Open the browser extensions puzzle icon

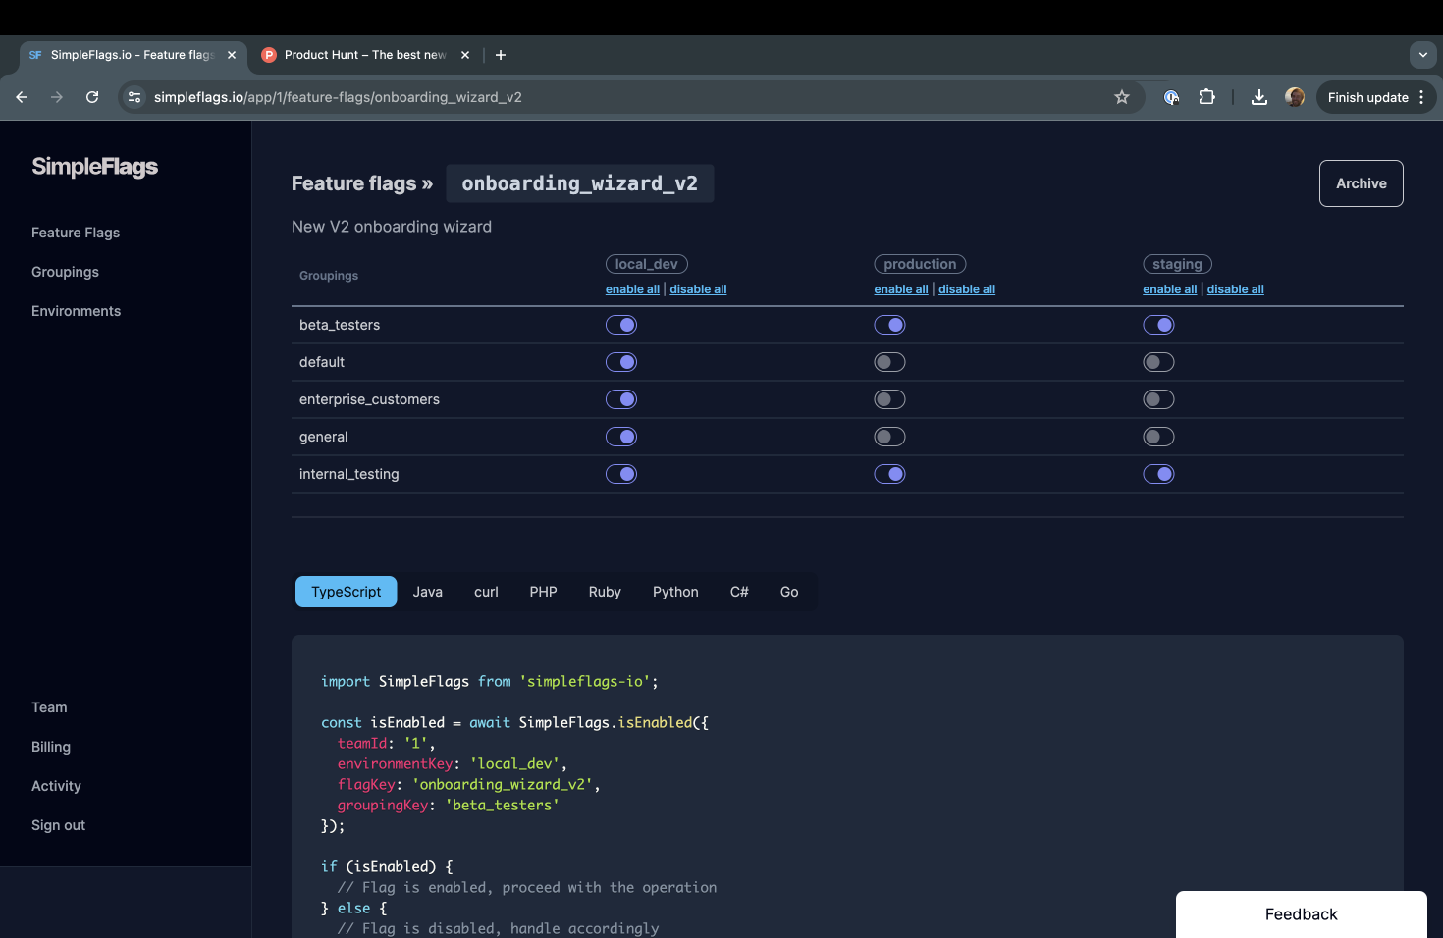1207,97
